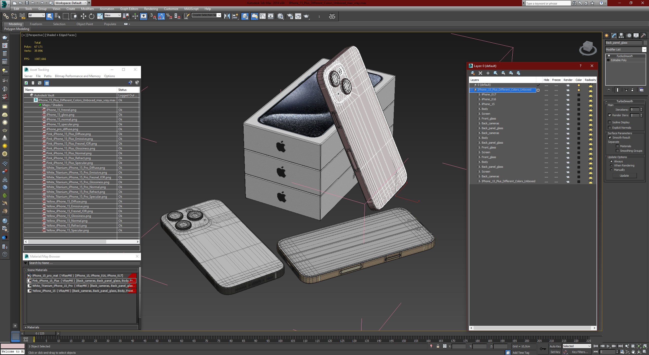This screenshot has height=355, width=649.
Task: Click the Auto Key button
Action: [555, 346]
